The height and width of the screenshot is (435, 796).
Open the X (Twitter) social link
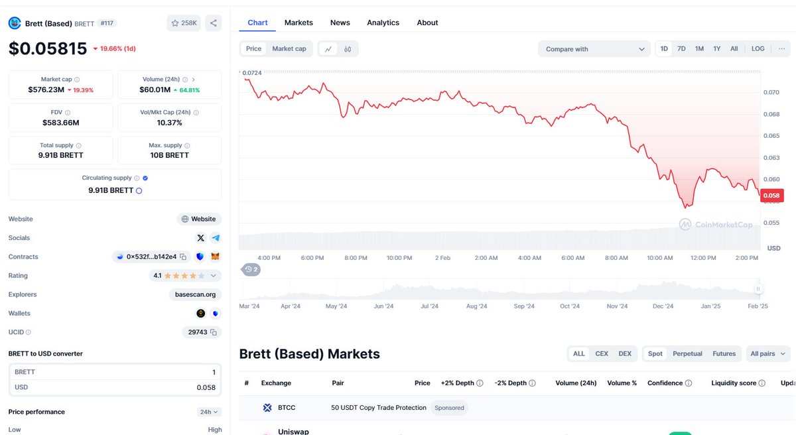[200, 237]
